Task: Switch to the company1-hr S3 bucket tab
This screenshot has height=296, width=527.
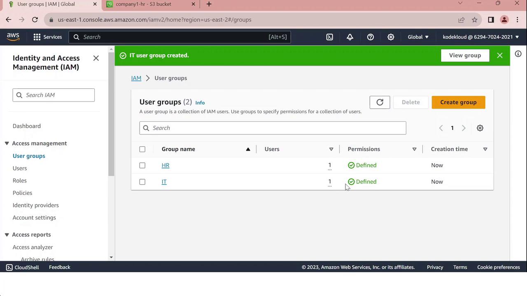Action: click(x=143, y=4)
